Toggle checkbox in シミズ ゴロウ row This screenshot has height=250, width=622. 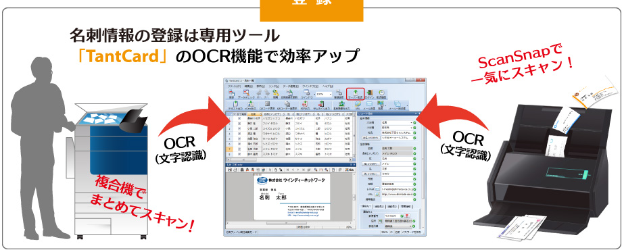tap(239, 144)
